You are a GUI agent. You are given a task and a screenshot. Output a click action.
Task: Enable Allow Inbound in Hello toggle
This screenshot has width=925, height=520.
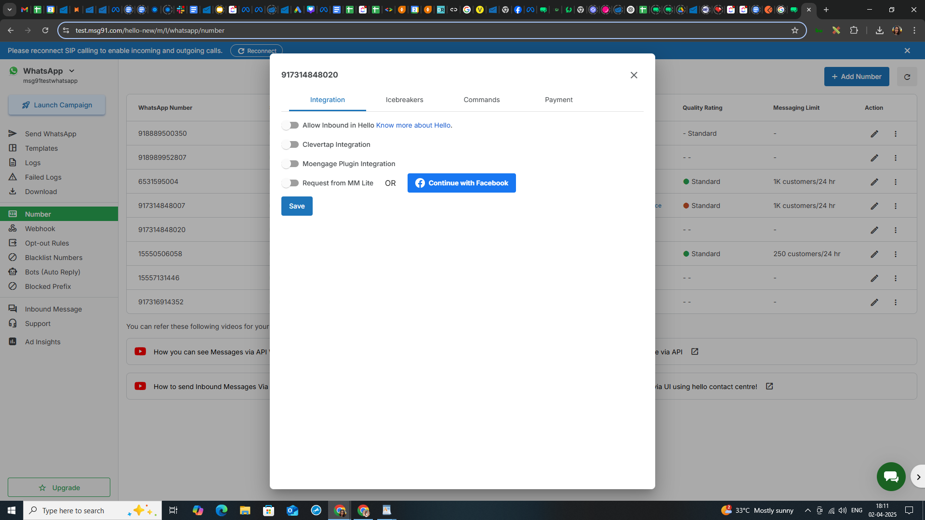[x=291, y=126]
